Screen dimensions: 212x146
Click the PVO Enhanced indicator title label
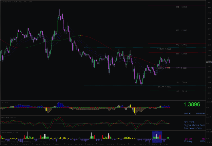(9, 132)
